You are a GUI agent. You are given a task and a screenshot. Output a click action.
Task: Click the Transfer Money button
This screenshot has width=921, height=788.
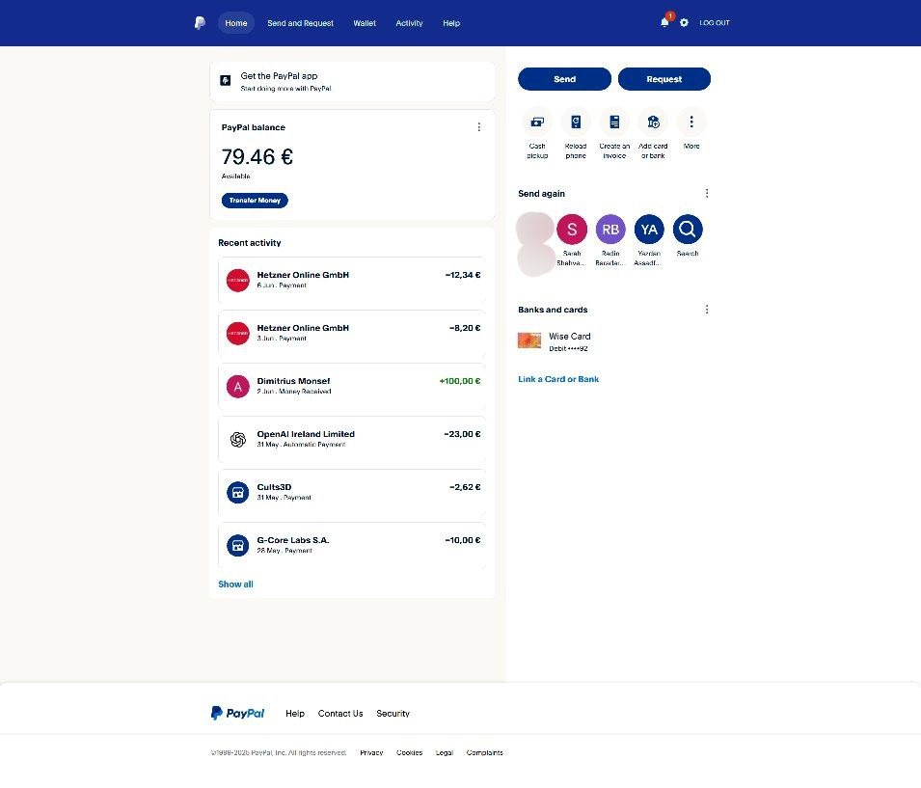point(255,201)
